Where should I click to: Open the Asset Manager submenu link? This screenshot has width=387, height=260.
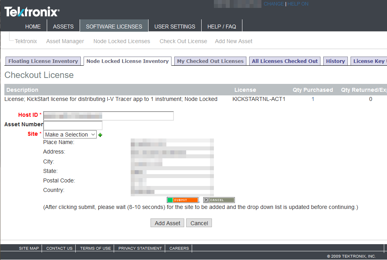65,41
